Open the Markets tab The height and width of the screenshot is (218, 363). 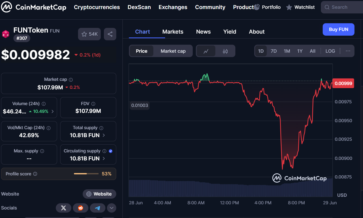(173, 32)
